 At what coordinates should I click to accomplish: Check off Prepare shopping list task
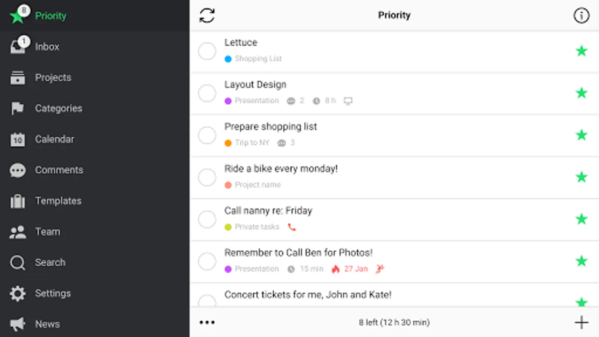click(x=207, y=135)
